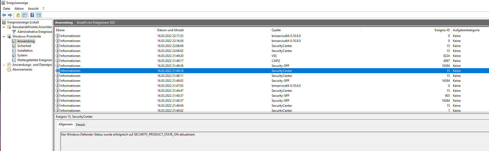Click the System log icon

pos(14,55)
